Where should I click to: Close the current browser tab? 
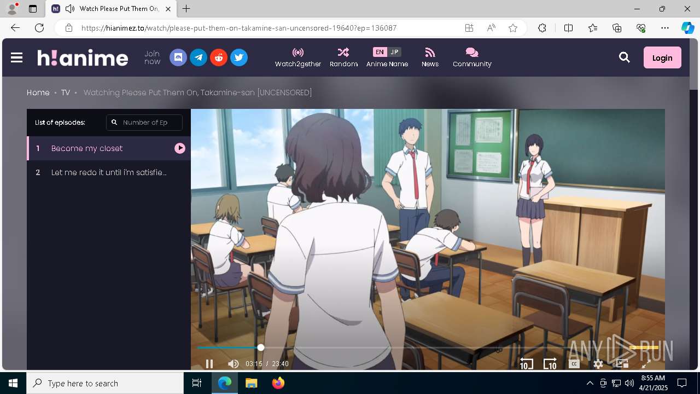(168, 9)
